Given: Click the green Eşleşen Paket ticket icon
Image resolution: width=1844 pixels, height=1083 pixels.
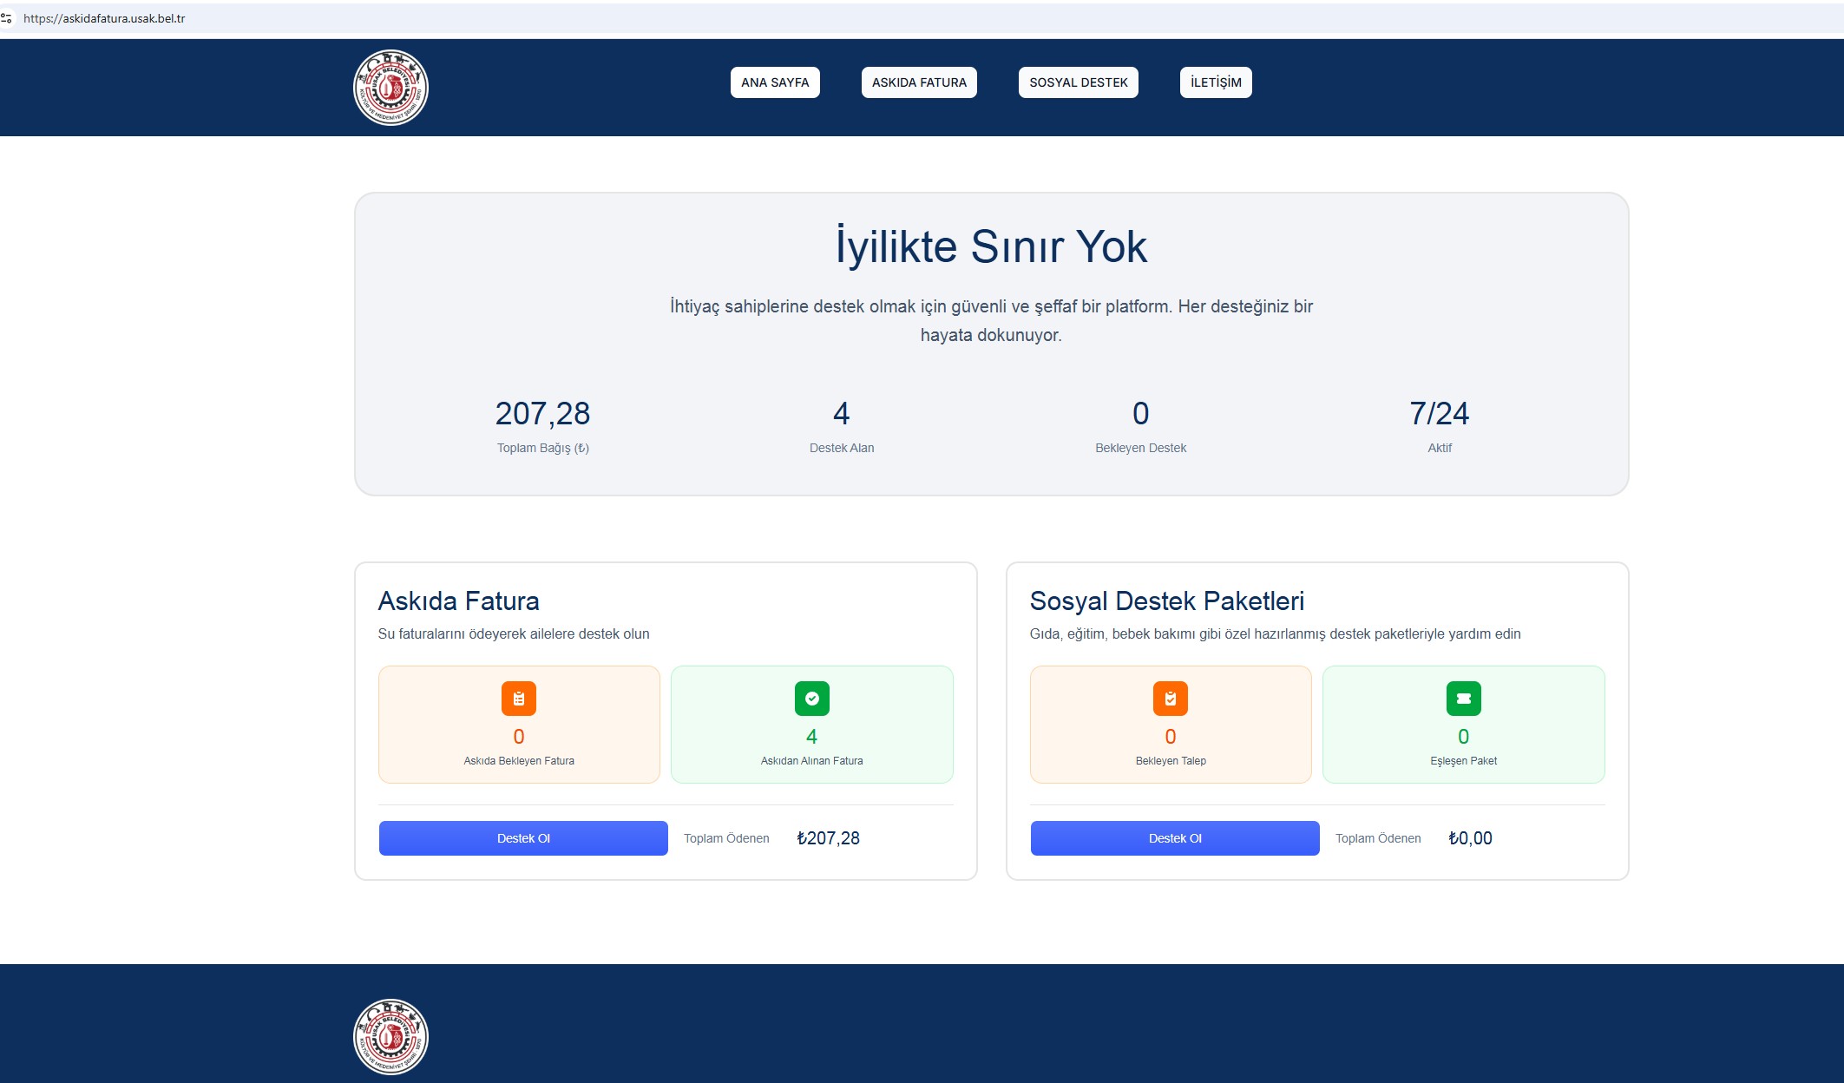Looking at the screenshot, I should [x=1463, y=699].
